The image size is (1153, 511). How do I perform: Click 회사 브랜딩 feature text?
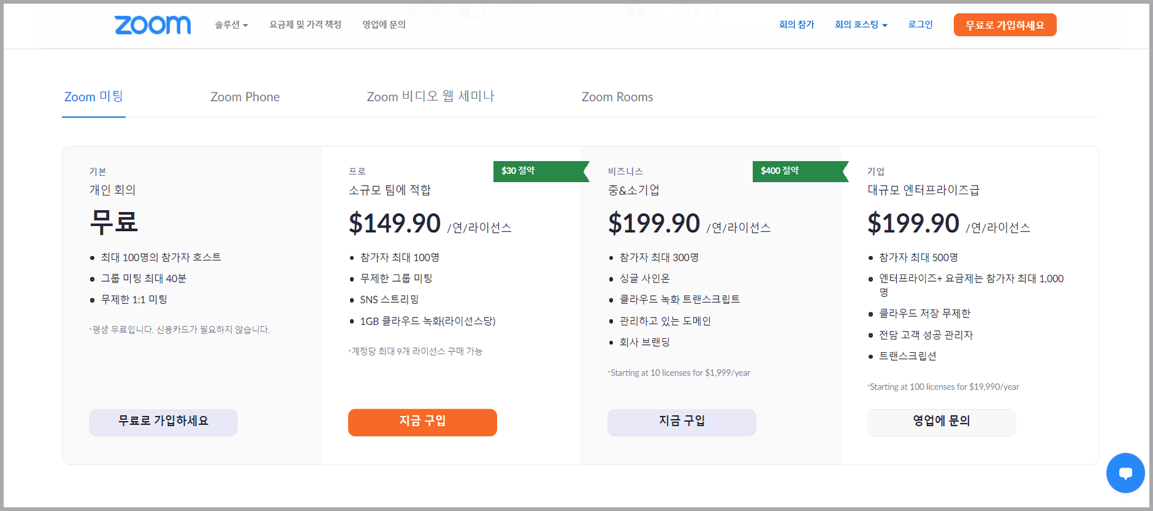[645, 342]
